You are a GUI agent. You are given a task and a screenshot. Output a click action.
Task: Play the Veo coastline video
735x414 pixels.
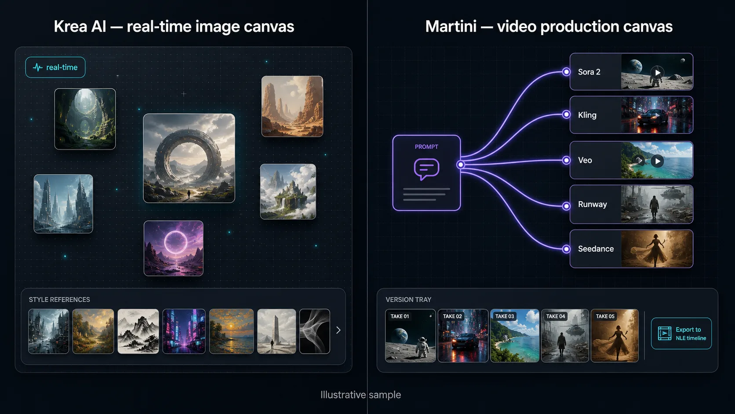pos(657,161)
